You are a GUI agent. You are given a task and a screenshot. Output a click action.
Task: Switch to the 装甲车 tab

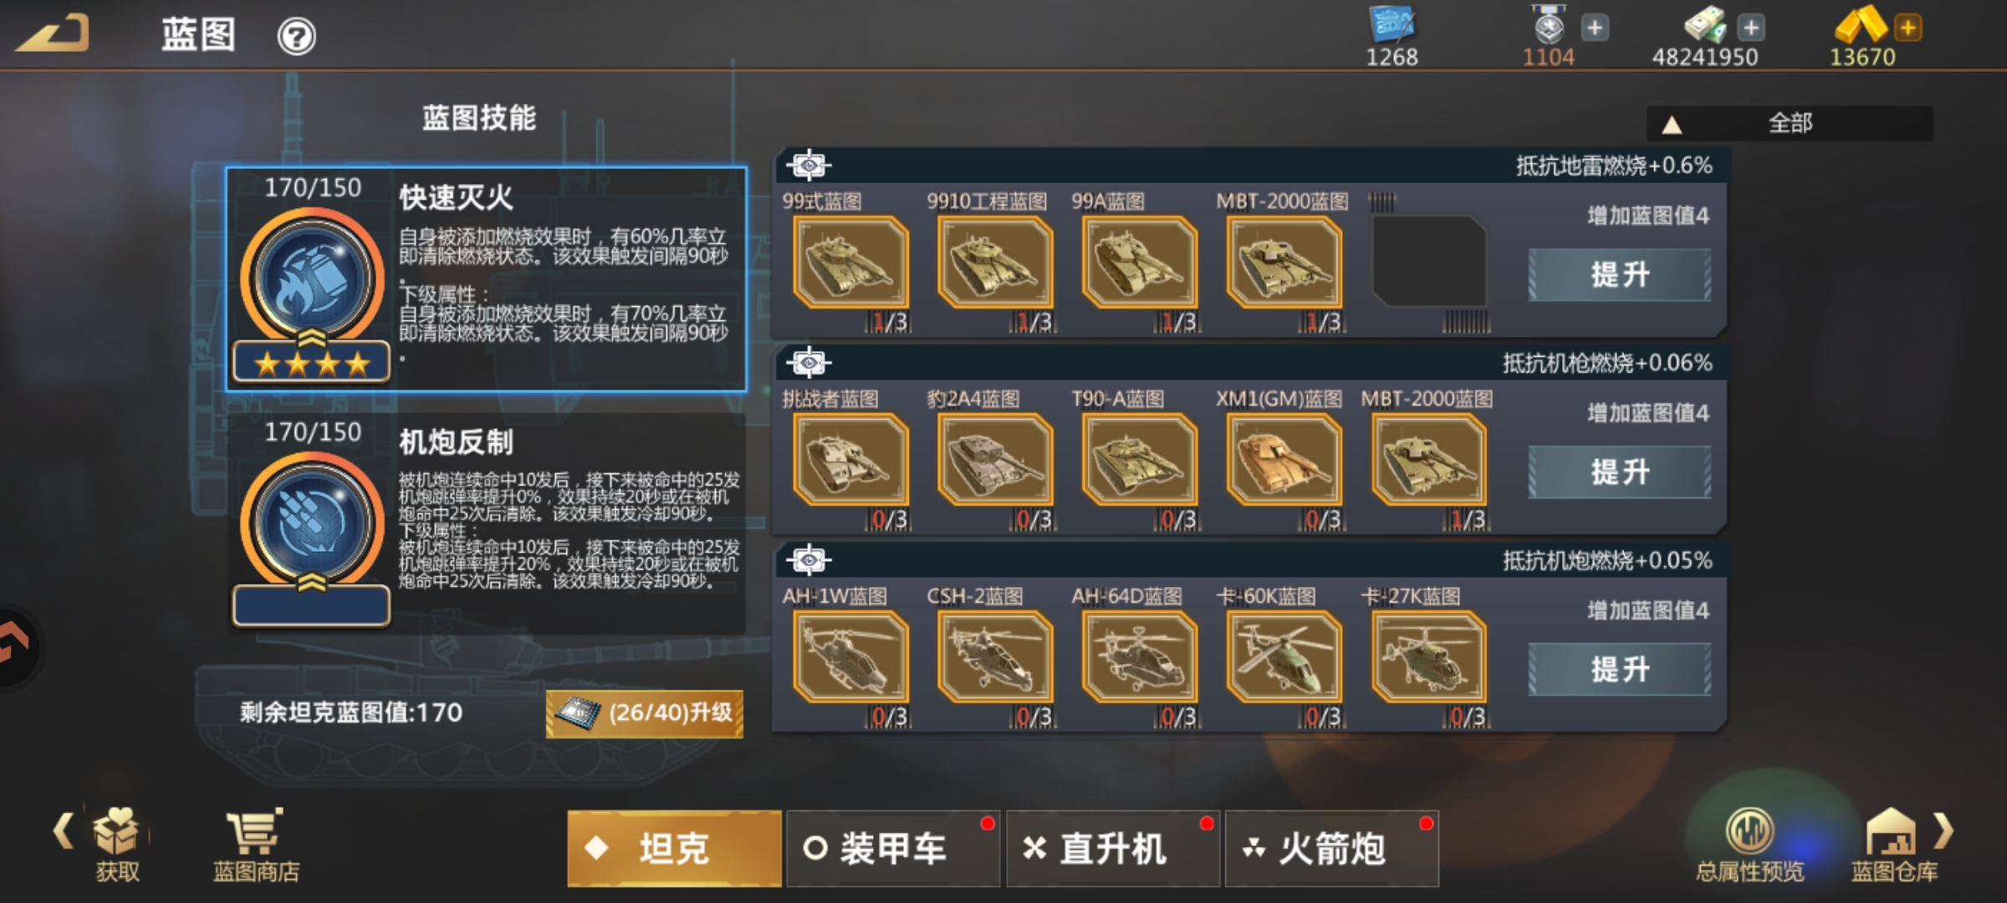coord(893,849)
